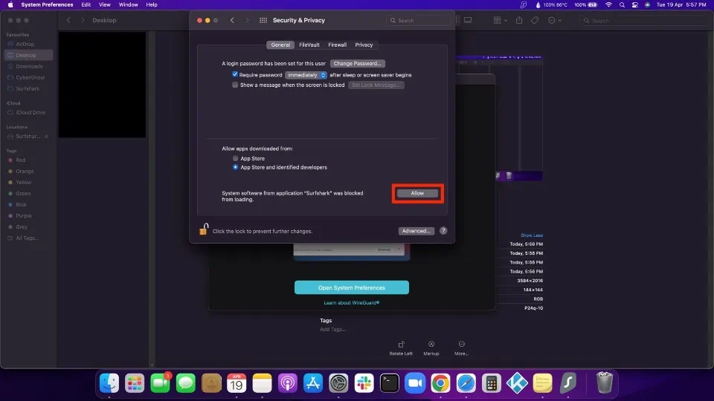Open Calculator from the dock
The image size is (714, 401).
click(492, 383)
